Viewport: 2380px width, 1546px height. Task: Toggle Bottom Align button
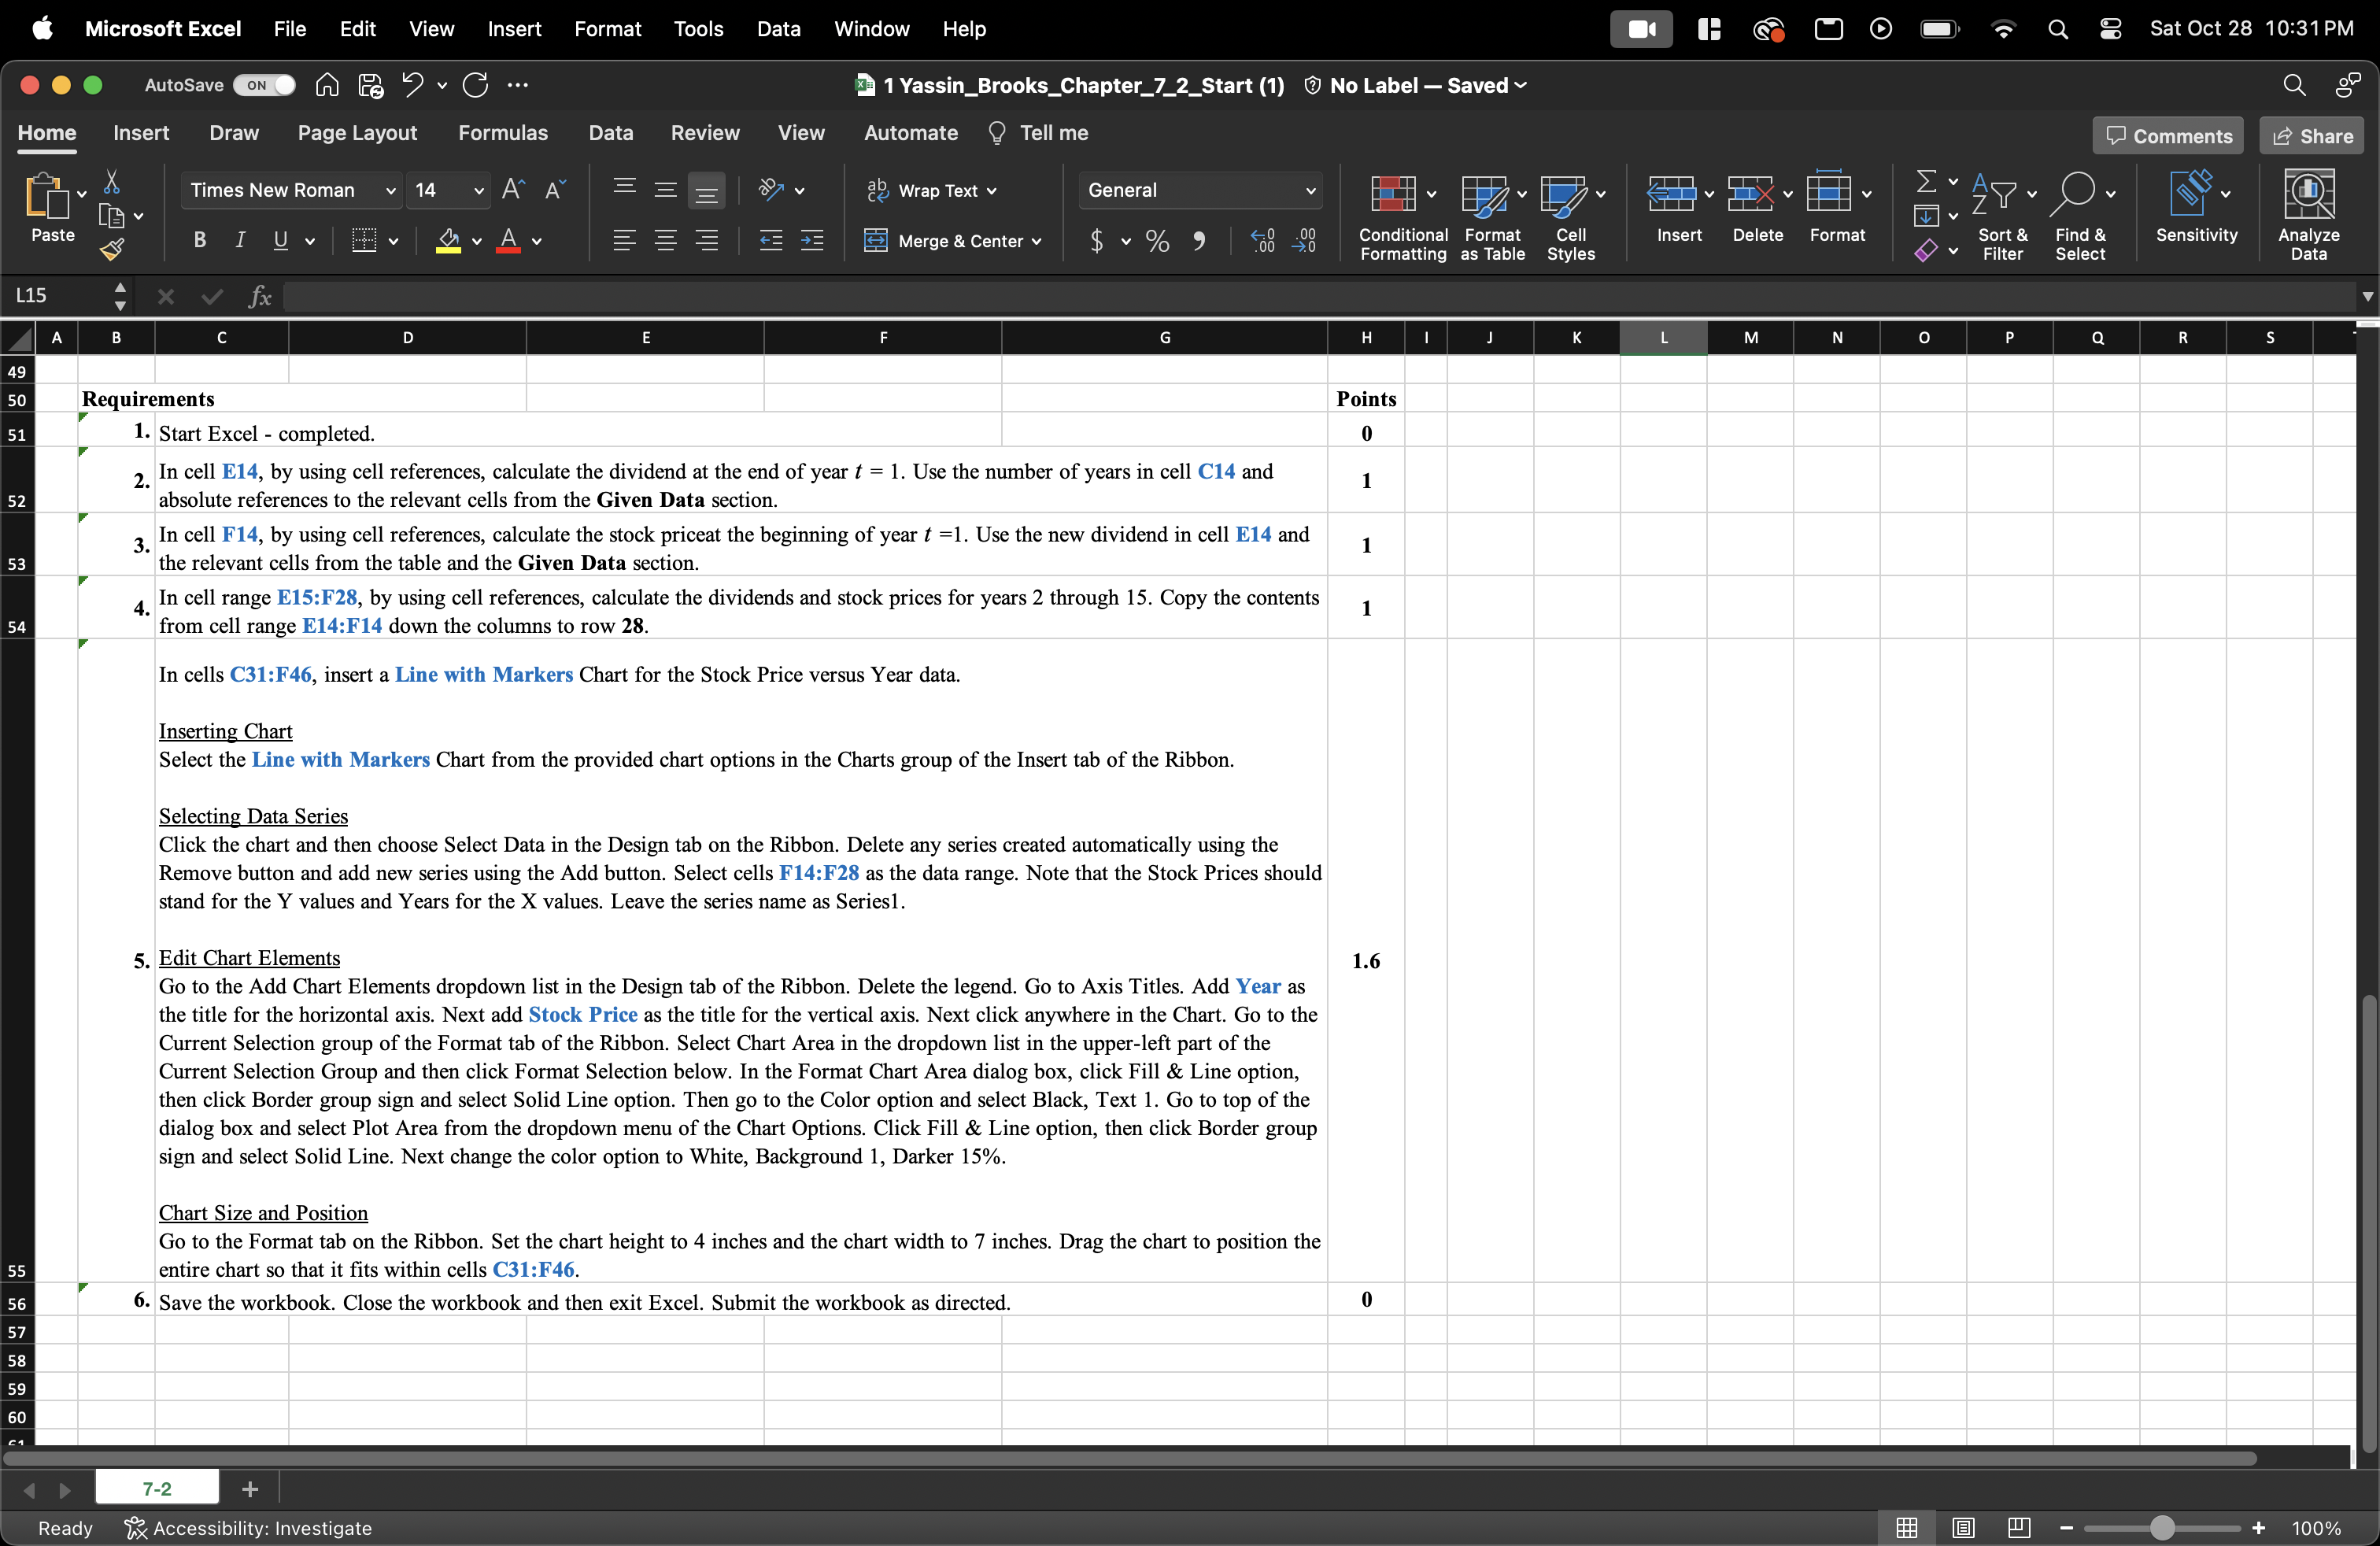[707, 190]
